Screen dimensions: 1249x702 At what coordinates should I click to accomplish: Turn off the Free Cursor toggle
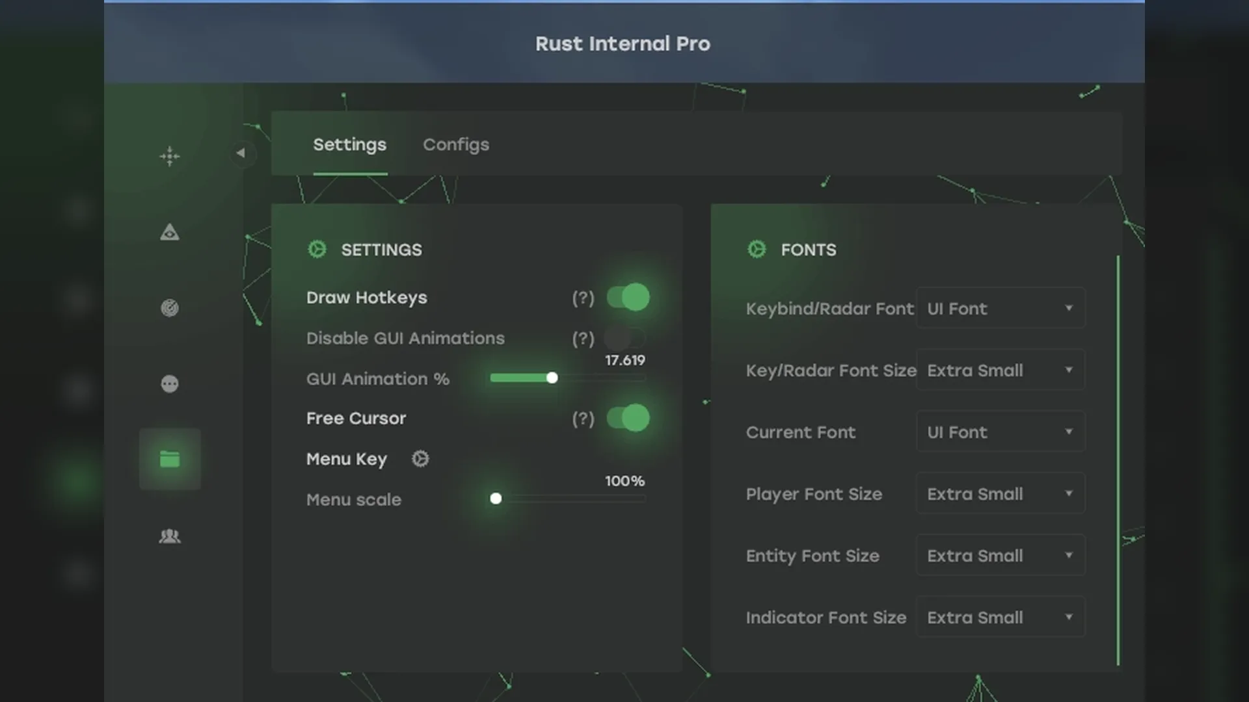pyautogui.click(x=628, y=418)
